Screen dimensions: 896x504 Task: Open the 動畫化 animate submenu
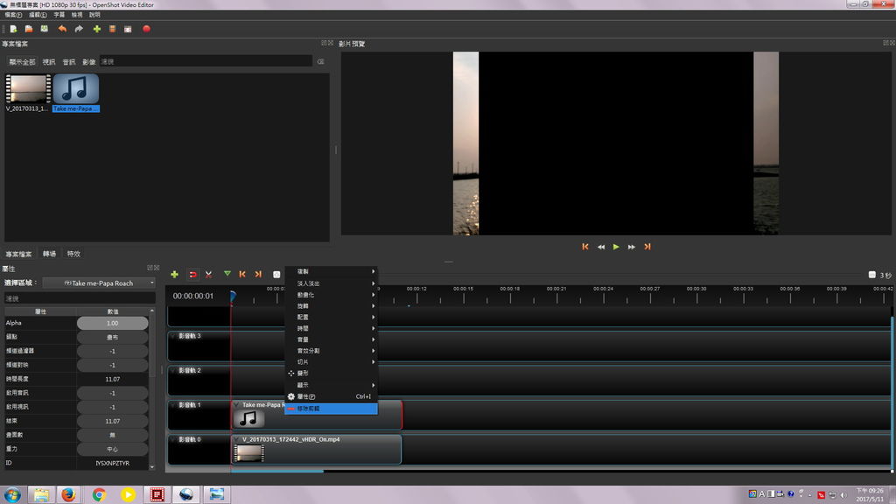click(331, 295)
